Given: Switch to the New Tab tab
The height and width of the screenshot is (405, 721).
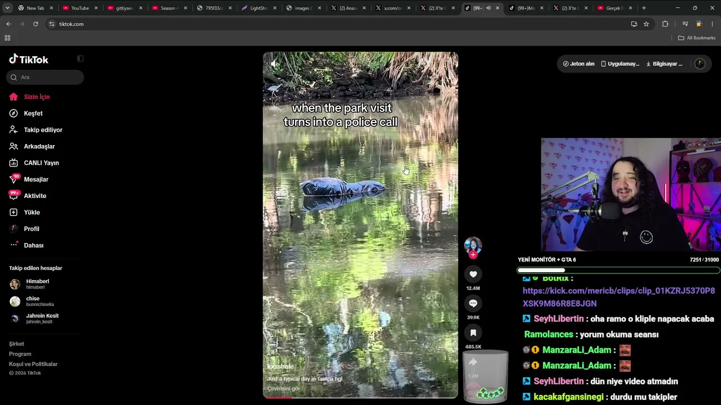Looking at the screenshot, I should tap(35, 8).
